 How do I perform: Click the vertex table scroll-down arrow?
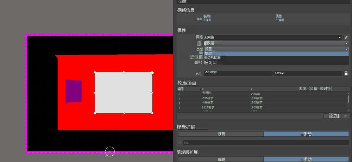click(x=348, y=111)
